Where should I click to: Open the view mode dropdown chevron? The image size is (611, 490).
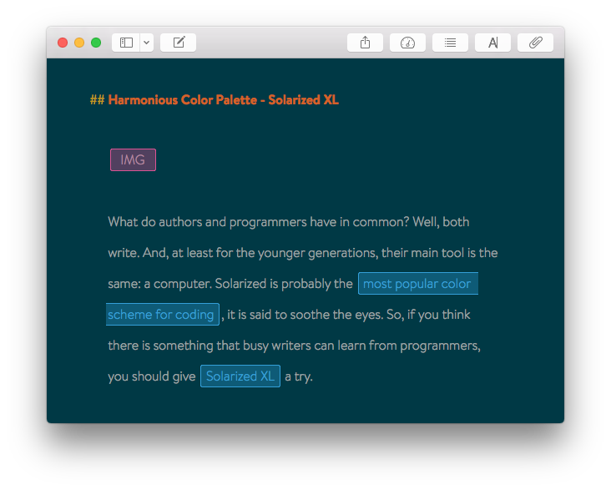pyautogui.click(x=147, y=43)
